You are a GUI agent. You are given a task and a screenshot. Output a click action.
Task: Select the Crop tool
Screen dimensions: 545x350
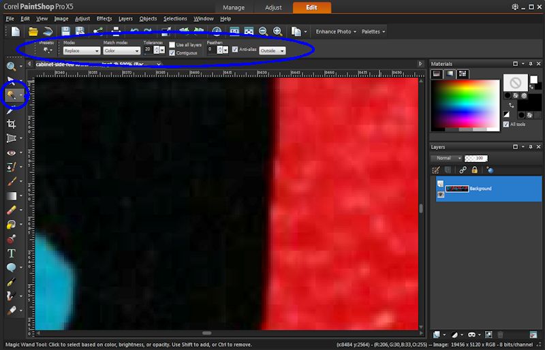pyautogui.click(x=12, y=124)
